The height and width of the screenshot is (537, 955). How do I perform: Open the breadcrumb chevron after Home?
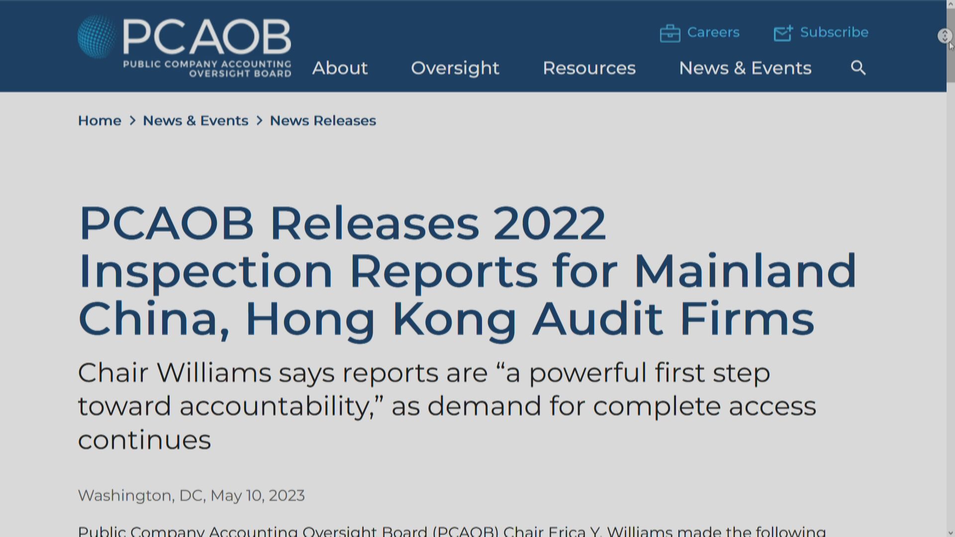pos(132,120)
